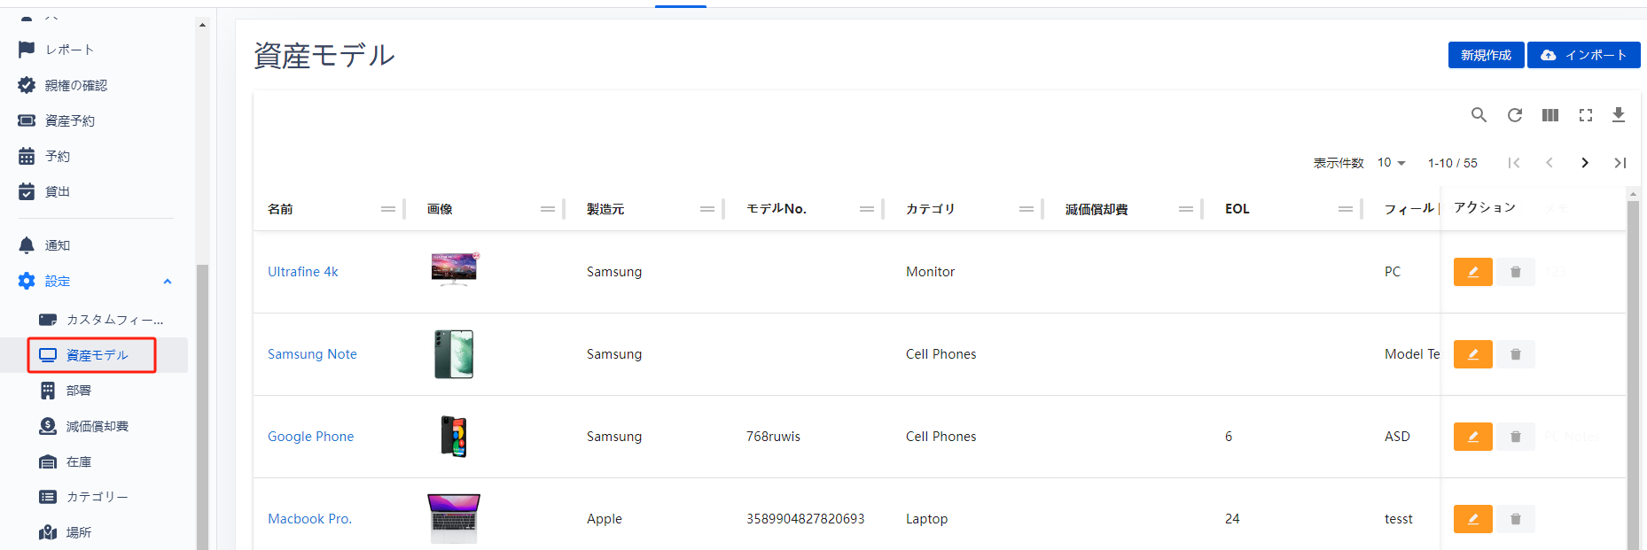Delete the Macbook Pro. row
The image size is (1647, 550).
(1515, 519)
